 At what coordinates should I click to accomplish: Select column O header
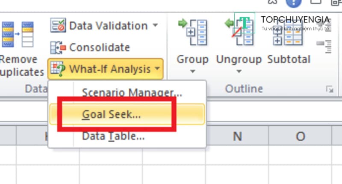click(x=300, y=136)
